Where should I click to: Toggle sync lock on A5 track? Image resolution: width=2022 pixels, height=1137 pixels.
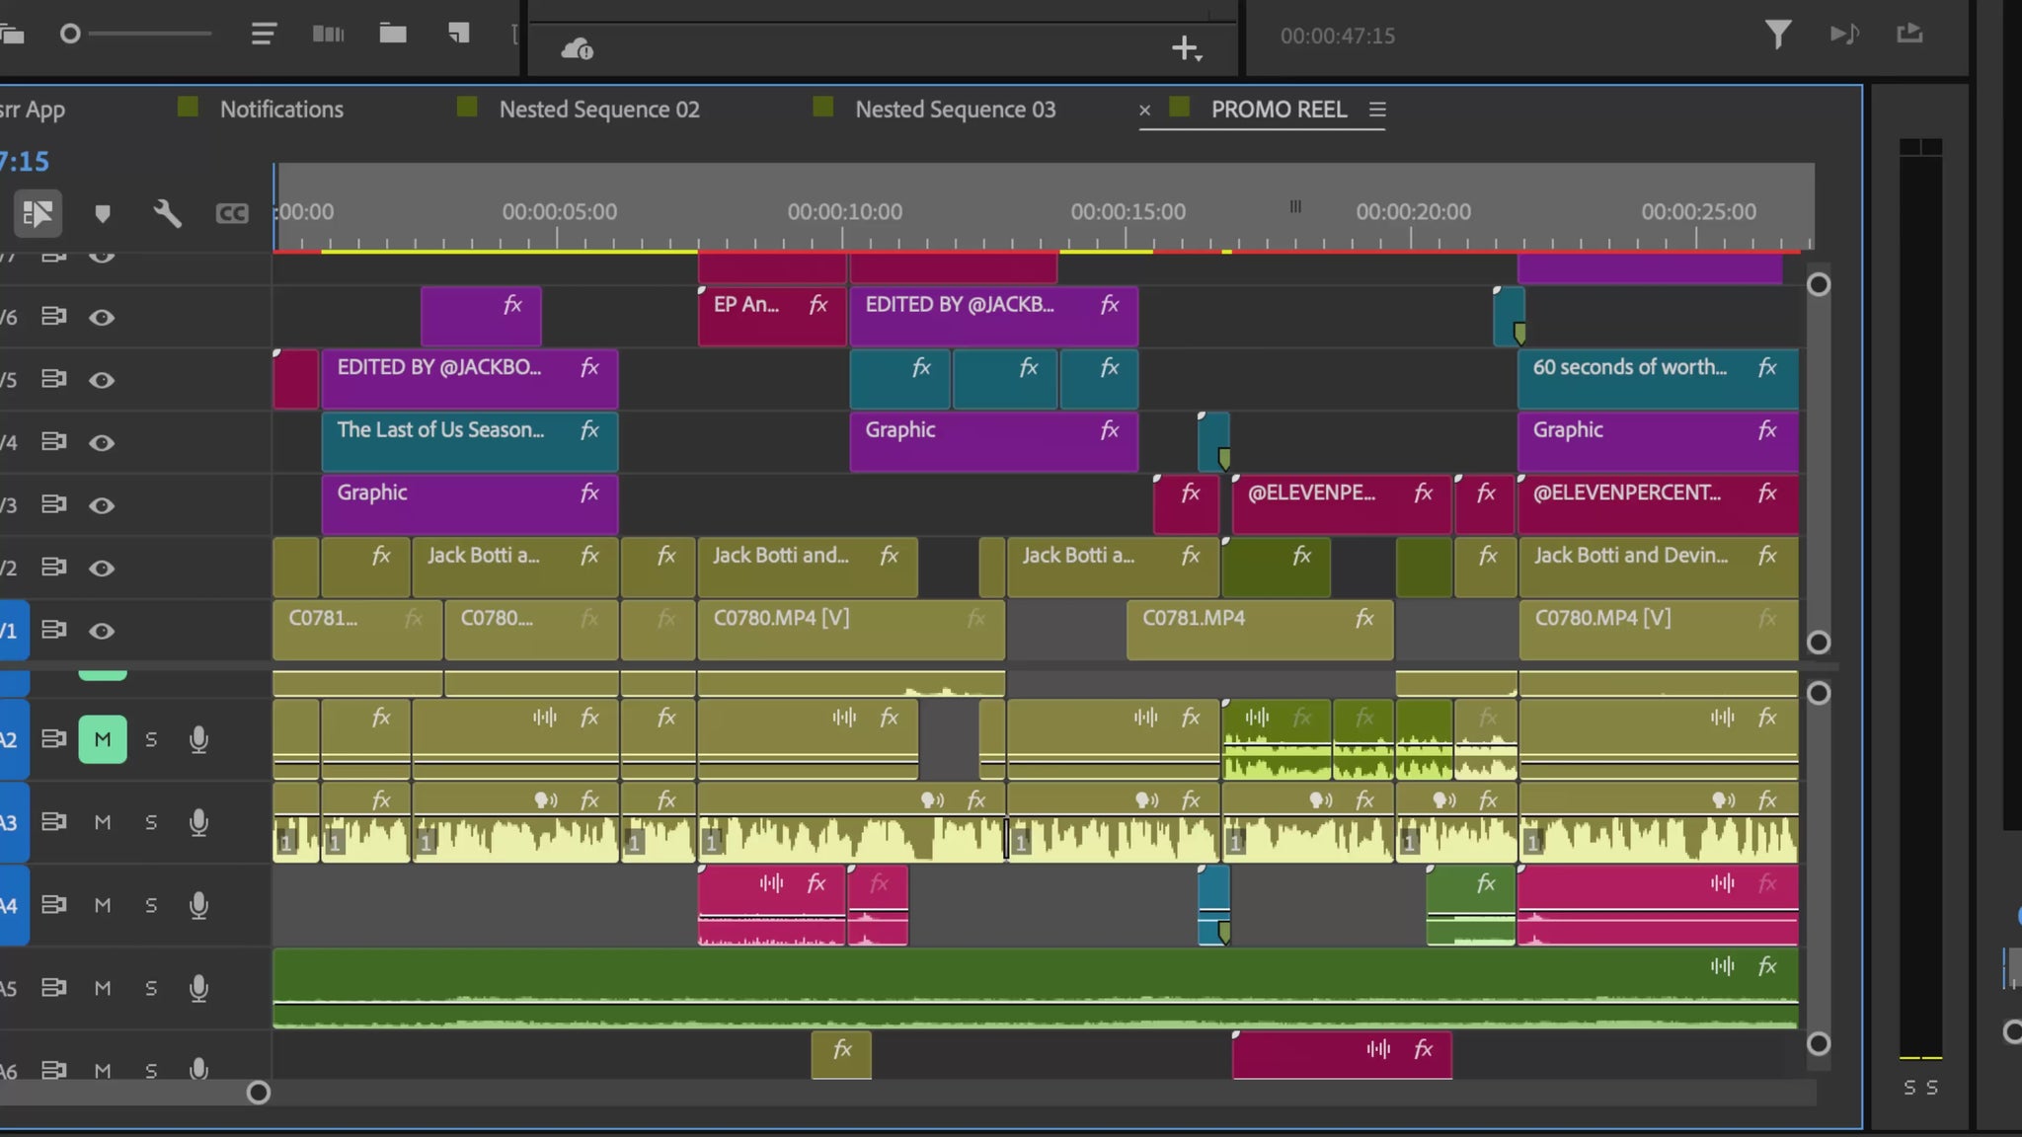coord(54,987)
